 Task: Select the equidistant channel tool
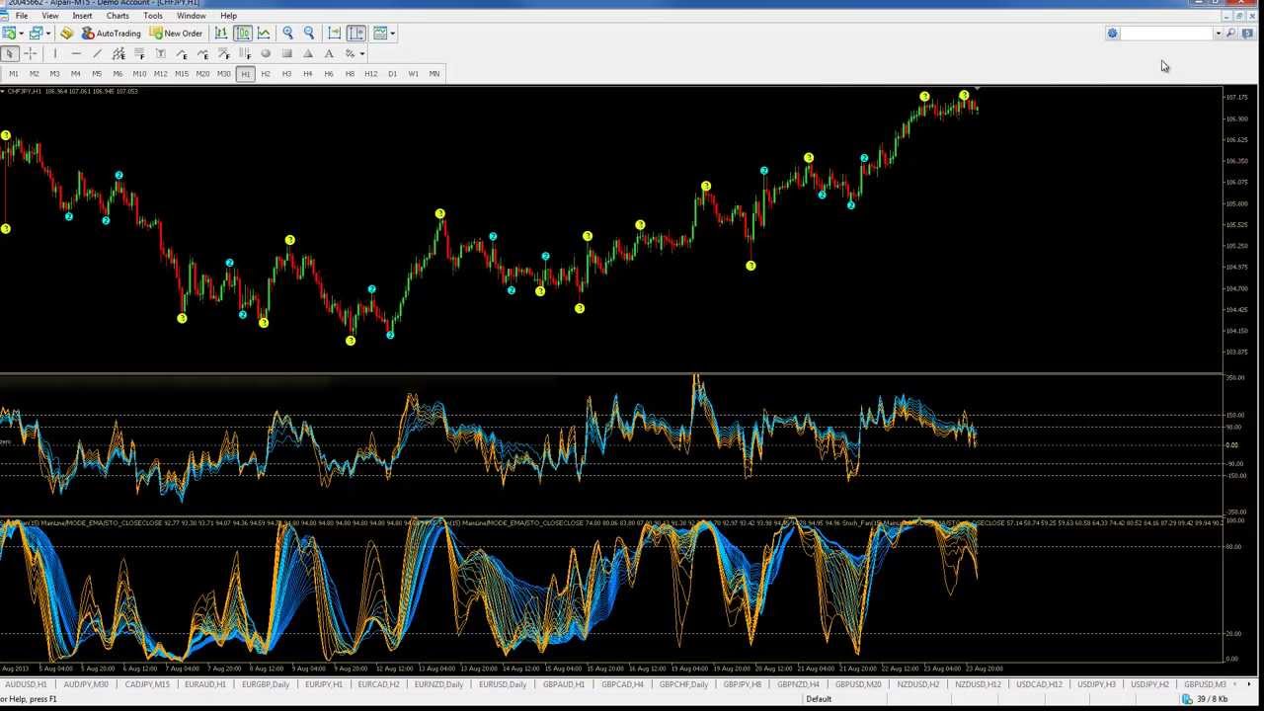tap(118, 53)
